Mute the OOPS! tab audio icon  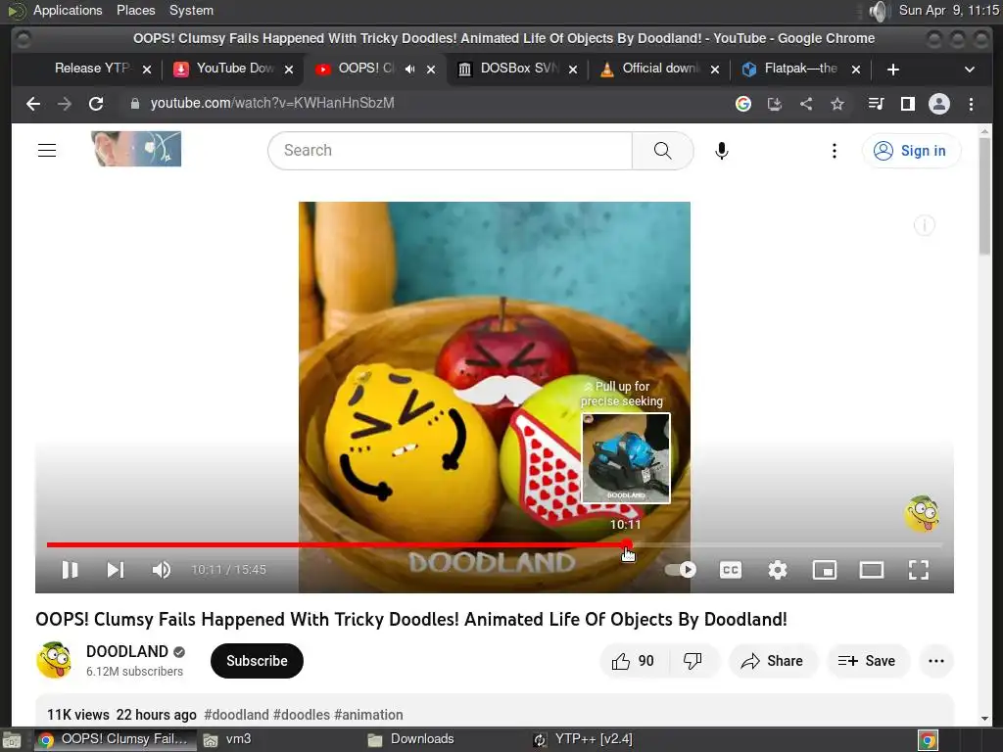[x=410, y=70]
